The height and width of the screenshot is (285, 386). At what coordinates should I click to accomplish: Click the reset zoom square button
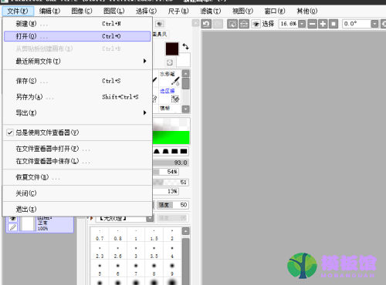pos(334,24)
